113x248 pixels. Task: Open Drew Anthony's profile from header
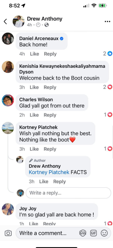[45, 19]
